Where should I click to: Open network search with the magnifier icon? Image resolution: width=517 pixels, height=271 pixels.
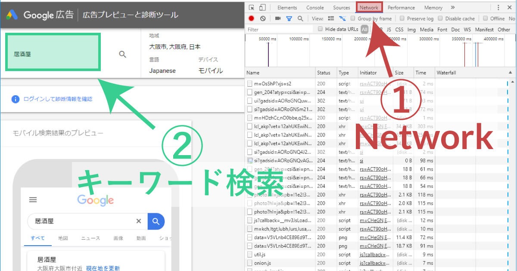300,19
